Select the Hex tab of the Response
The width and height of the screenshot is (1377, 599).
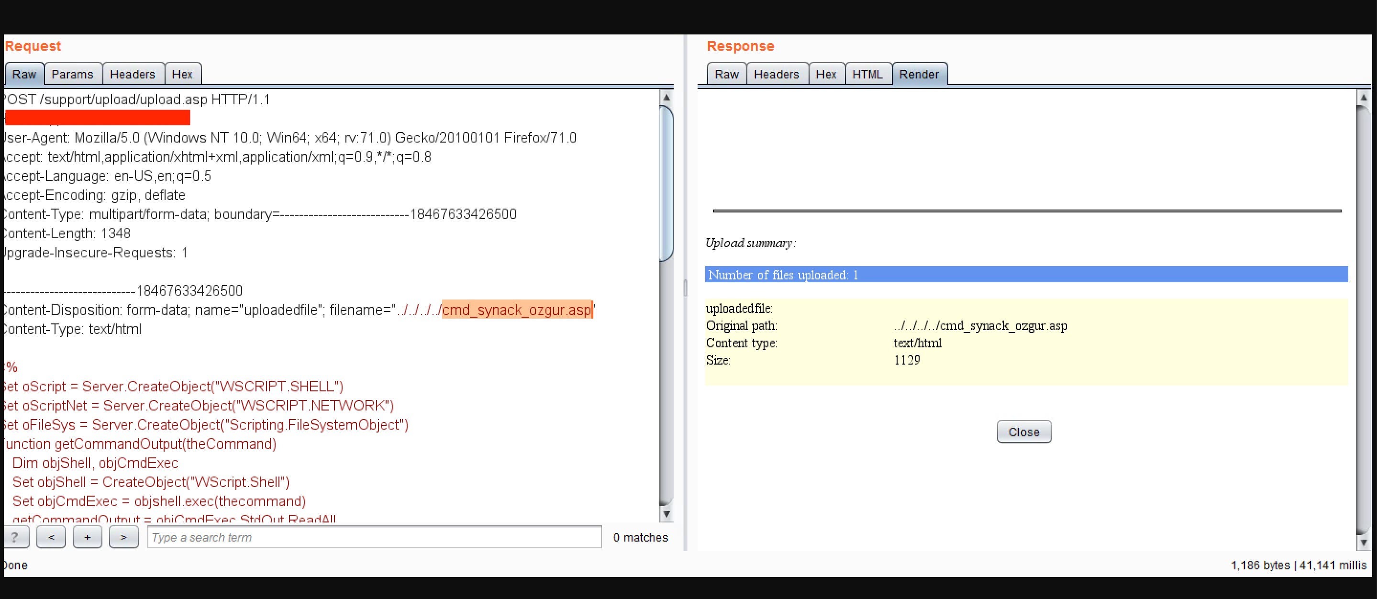(826, 74)
